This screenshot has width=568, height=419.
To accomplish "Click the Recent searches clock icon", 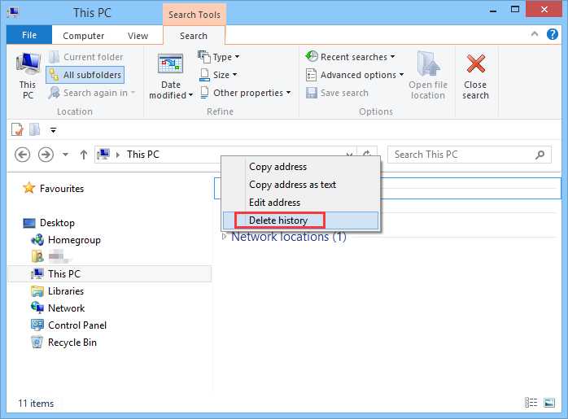I will coord(311,56).
